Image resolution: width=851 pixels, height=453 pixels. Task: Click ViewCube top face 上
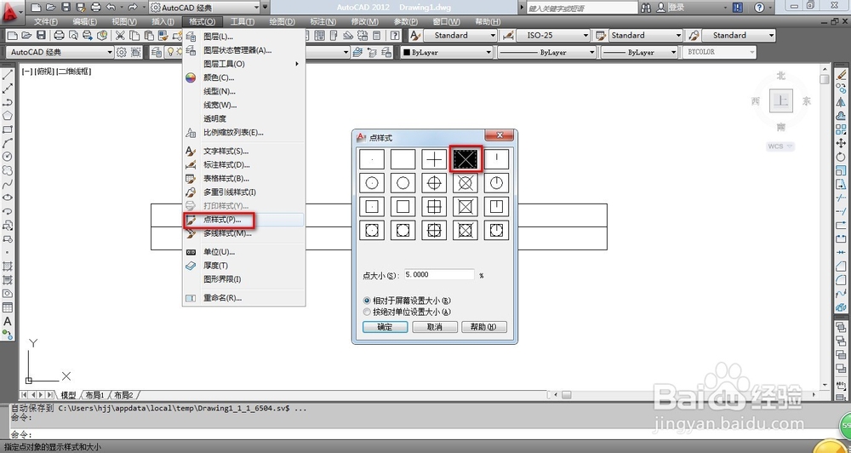tap(781, 100)
